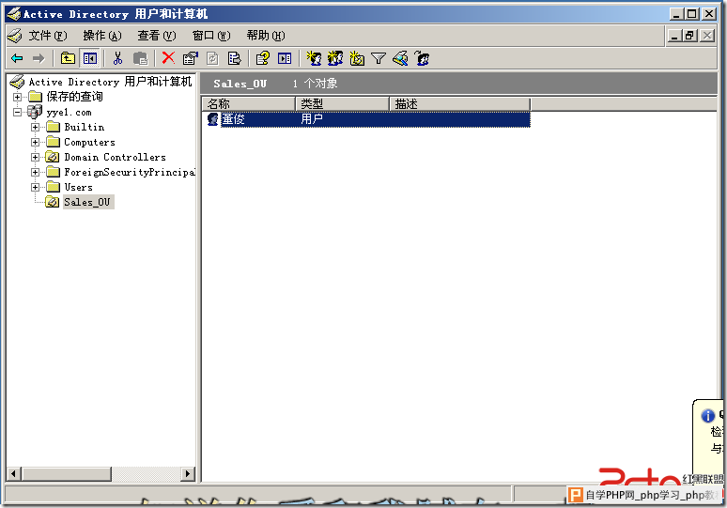
Task: Expand the 保存的查询 node
Action: pos(17,97)
